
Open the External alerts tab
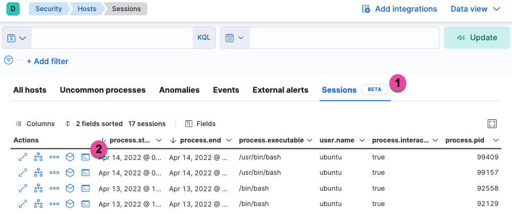coord(280,90)
